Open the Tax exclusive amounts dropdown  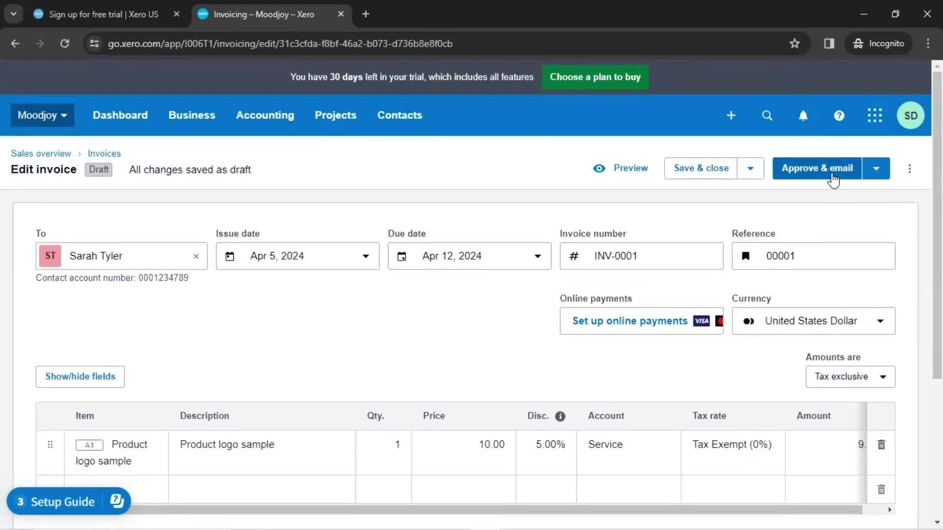click(x=850, y=377)
